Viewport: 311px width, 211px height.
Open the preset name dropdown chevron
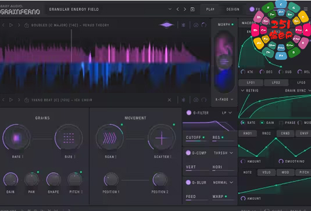pyautogui.click(x=170, y=9)
